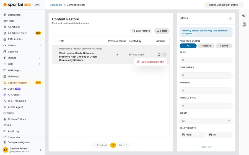
Task: Click the Article Type filter field
Action: pos(206,106)
